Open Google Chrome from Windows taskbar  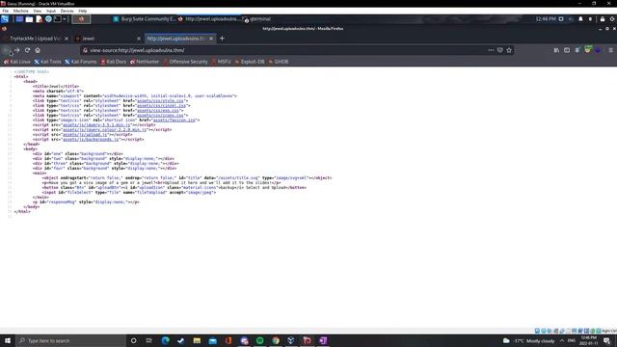(276, 340)
